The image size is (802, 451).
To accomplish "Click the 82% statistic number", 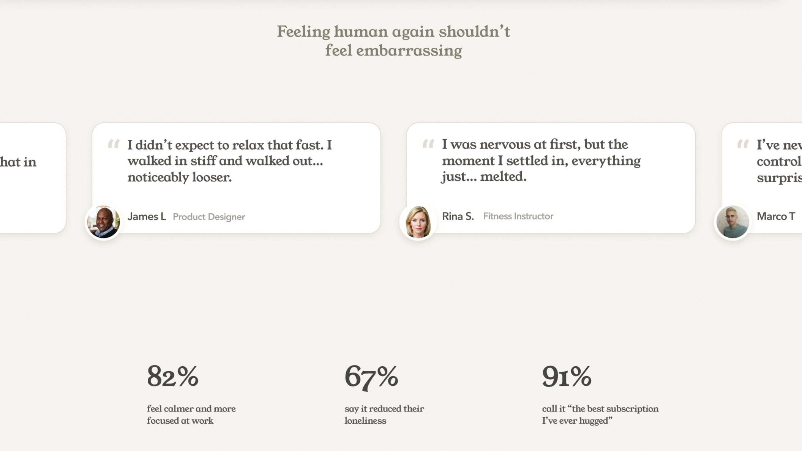I will [173, 376].
